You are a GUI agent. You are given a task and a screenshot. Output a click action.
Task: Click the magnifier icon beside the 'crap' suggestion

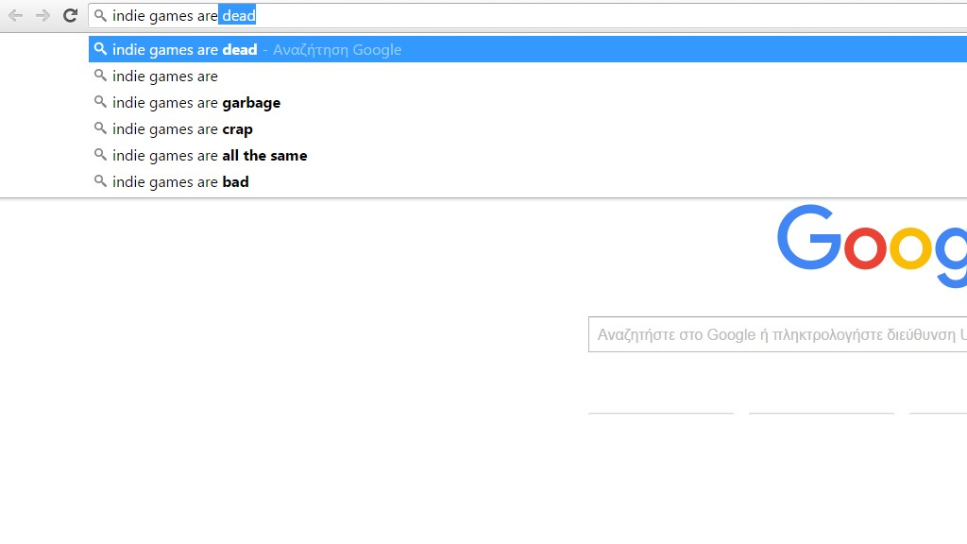point(100,128)
